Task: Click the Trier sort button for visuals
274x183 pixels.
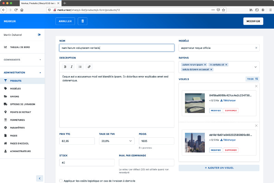Action: tap(252, 79)
